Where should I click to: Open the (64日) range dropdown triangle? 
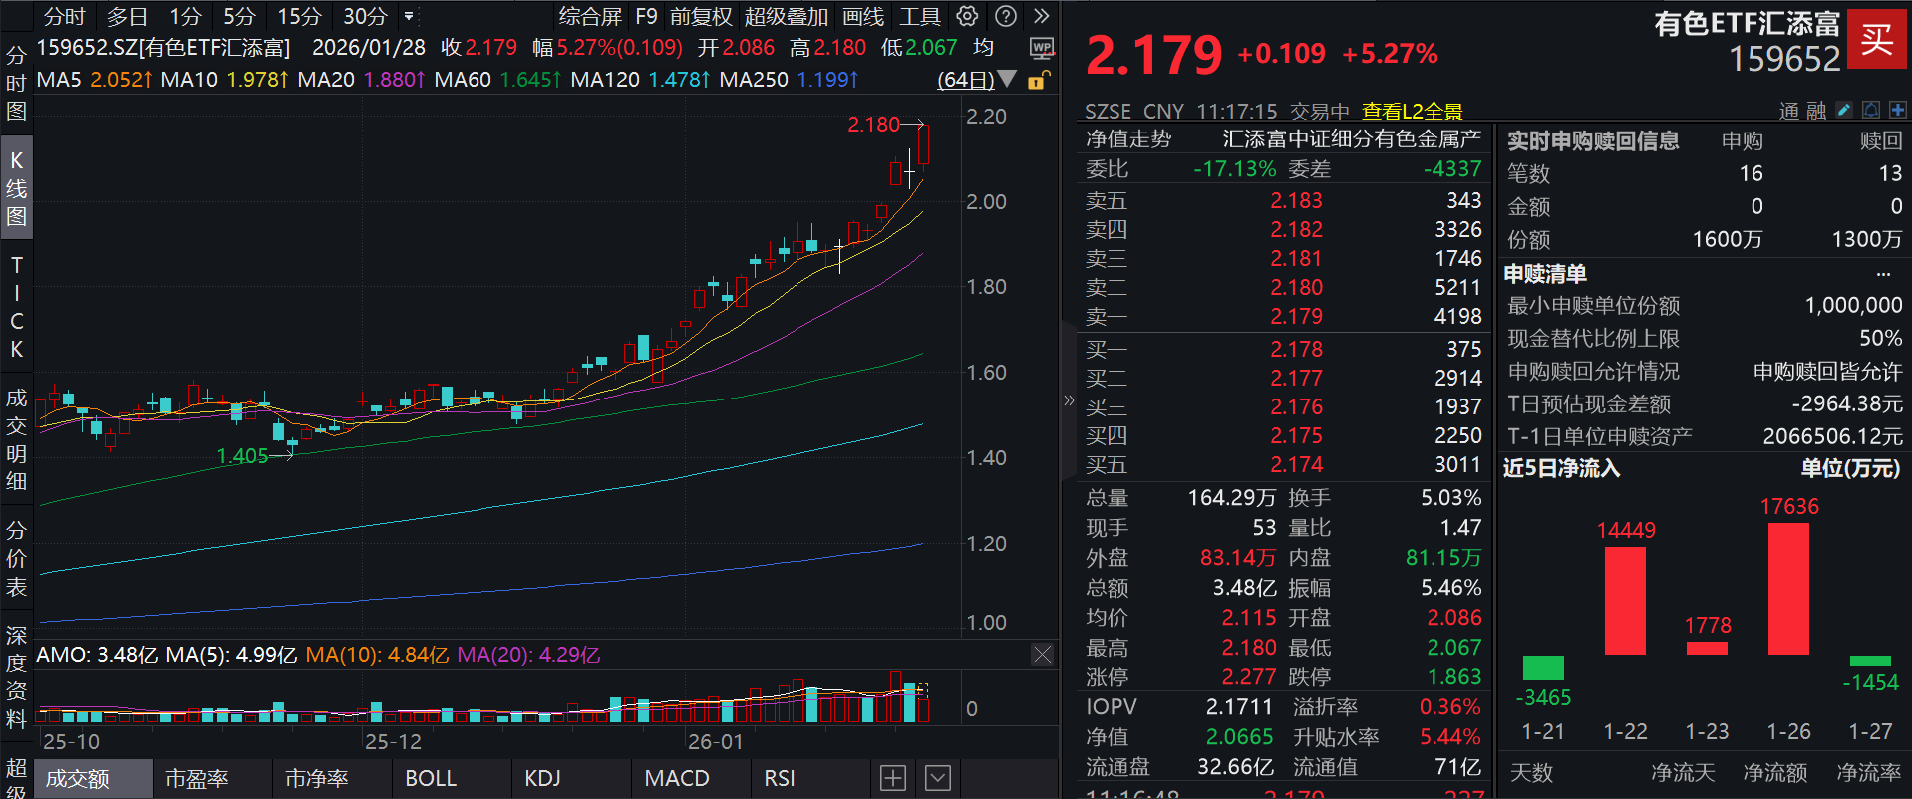1008,79
